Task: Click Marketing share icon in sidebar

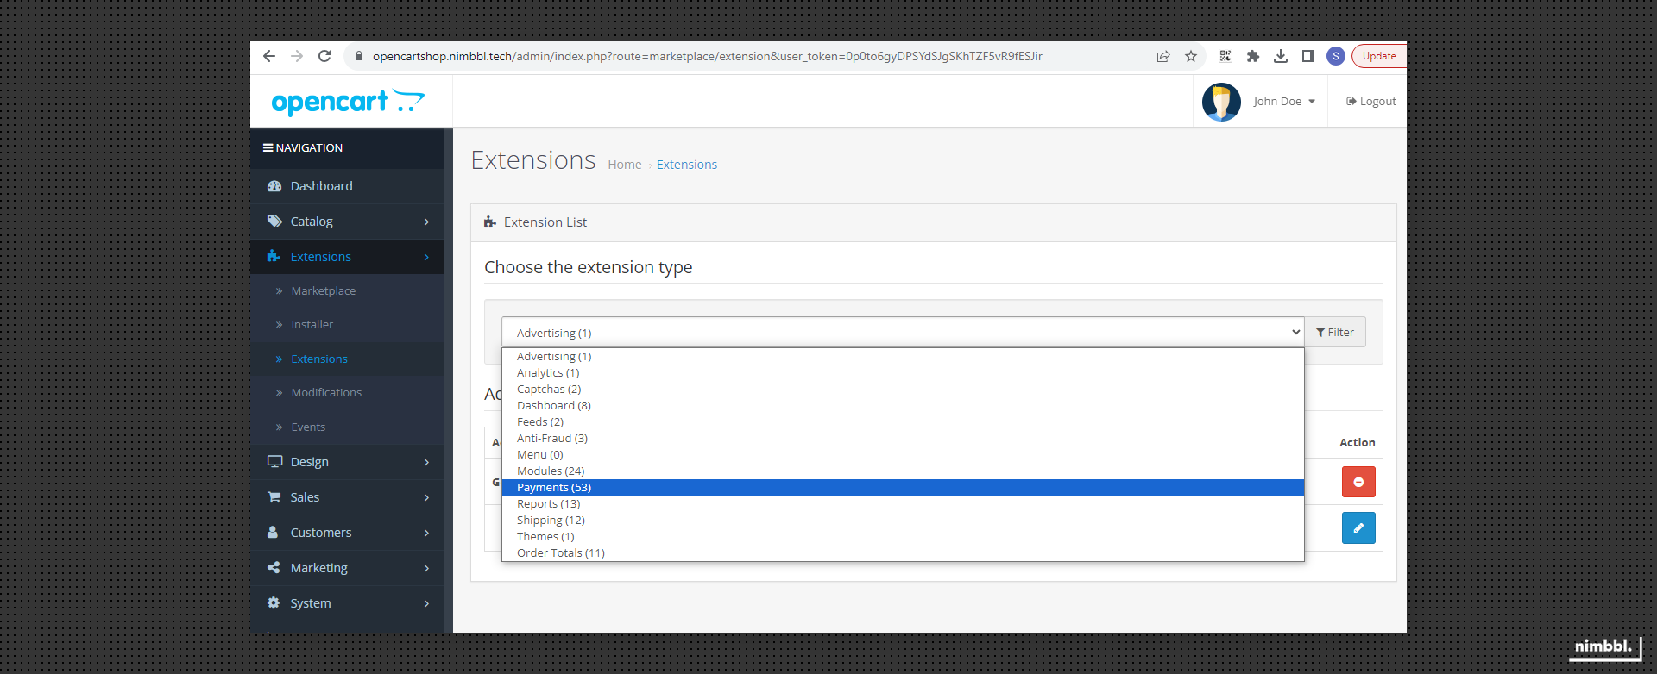Action: 274,568
